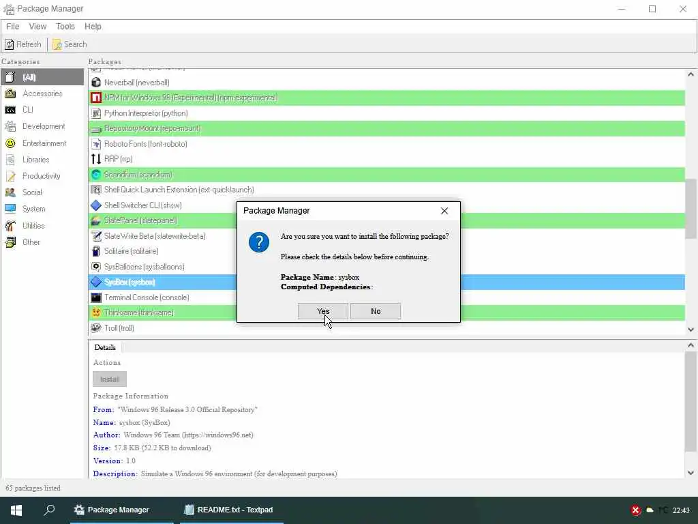The image size is (698, 524).
Task: Switch to README.txt - Textpad taskbar button
Action: (232, 510)
